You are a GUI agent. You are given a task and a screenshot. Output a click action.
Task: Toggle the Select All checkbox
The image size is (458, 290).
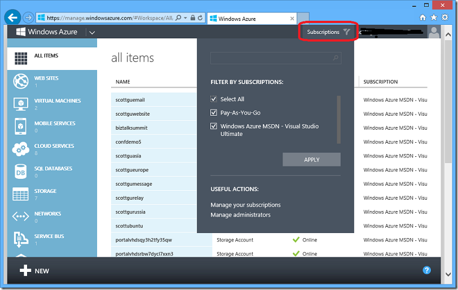point(214,99)
